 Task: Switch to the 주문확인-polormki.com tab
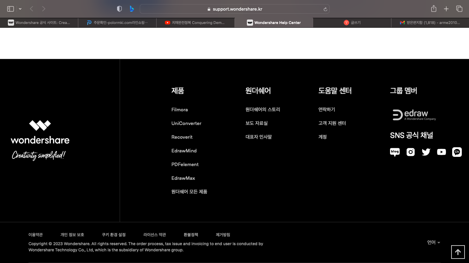click(117, 23)
